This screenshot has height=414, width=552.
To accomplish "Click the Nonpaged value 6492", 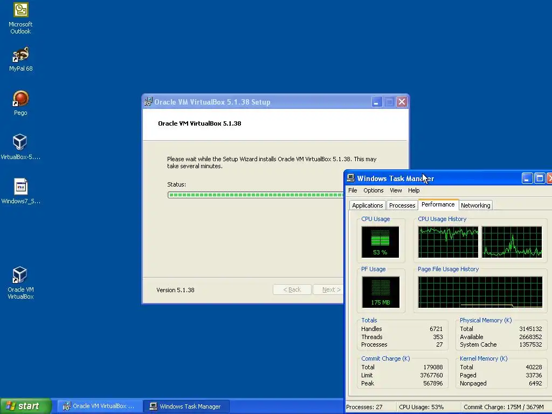I will click(535, 383).
